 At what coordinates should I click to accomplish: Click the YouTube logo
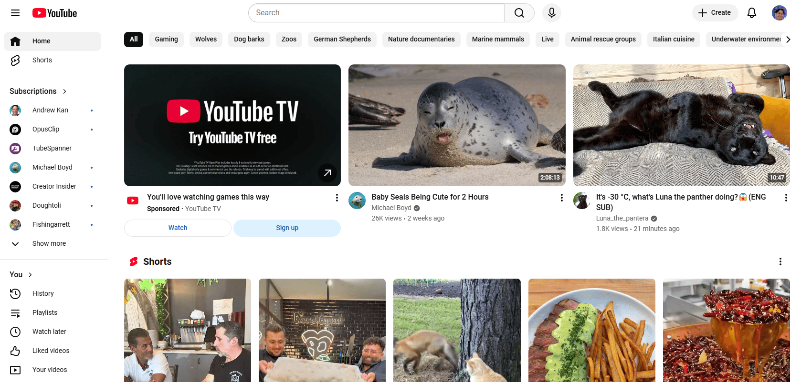pos(54,13)
